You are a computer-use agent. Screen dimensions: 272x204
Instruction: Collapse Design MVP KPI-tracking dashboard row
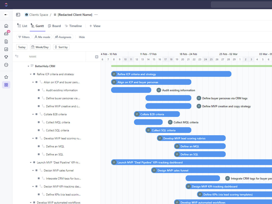tap(33, 187)
